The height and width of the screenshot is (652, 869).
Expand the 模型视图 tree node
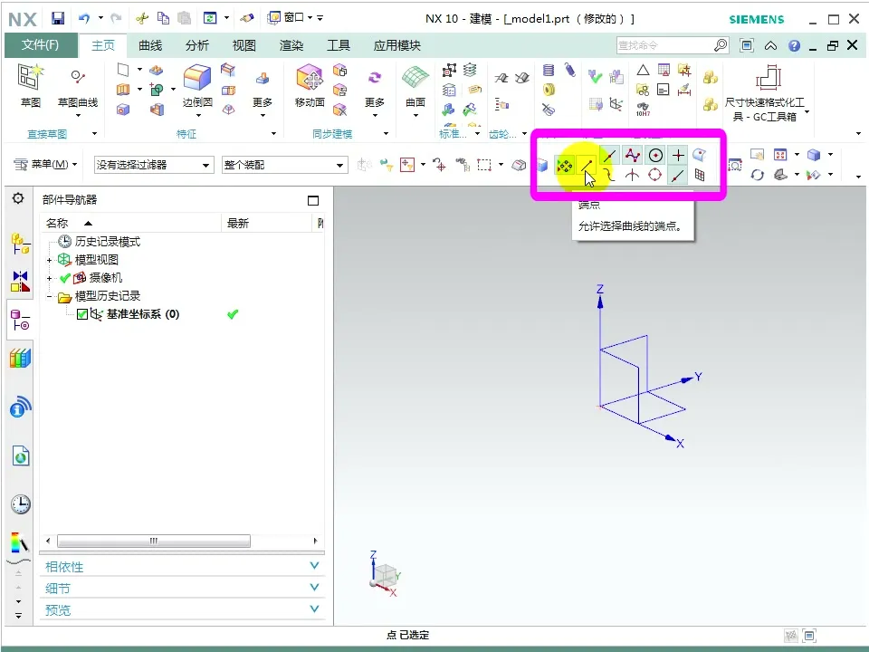pyautogui.click(x=50, y=260)
